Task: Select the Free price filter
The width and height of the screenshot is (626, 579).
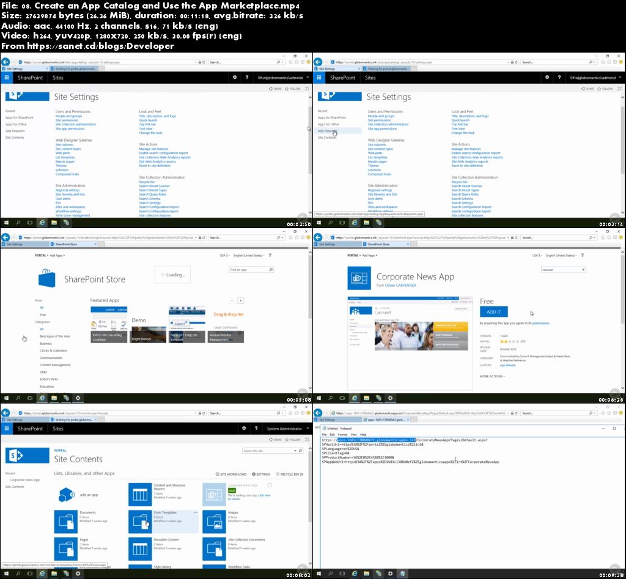Action: point(43,315)
